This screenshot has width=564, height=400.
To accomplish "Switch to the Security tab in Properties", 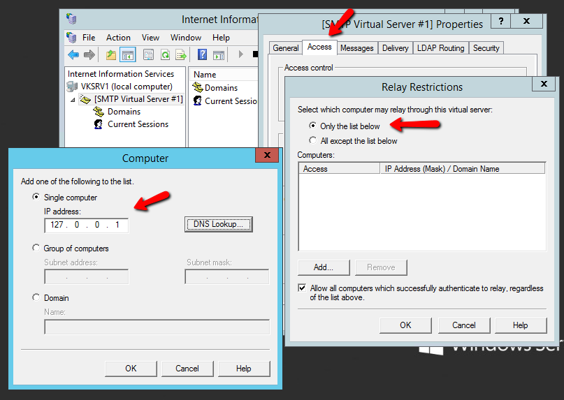I will (486, 48).
